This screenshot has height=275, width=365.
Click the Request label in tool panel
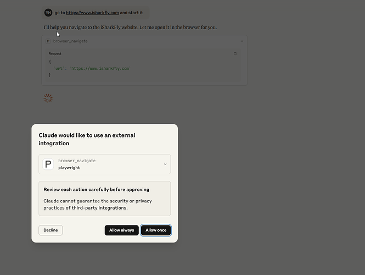pos(55,54)
